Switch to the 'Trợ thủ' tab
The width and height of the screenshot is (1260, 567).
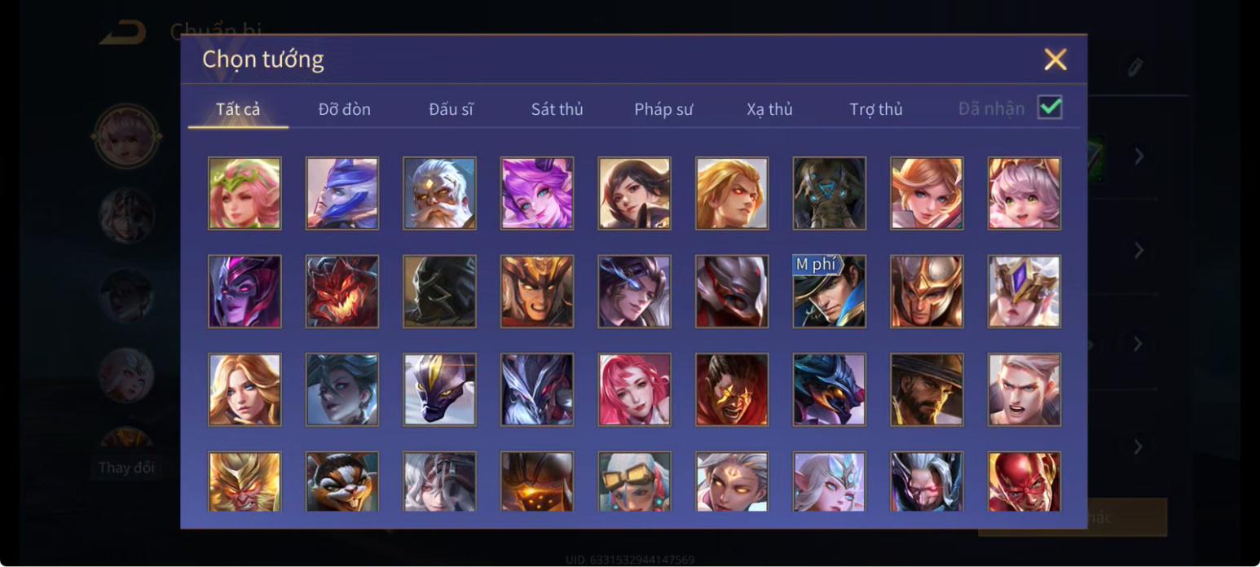876,109
